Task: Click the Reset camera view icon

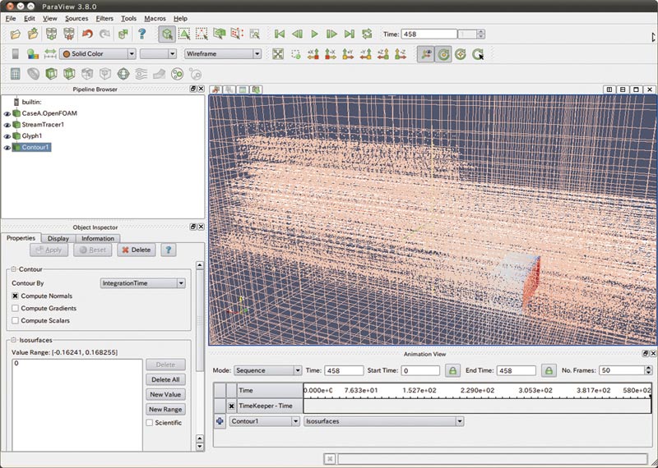Action: [x=277, y=54]
